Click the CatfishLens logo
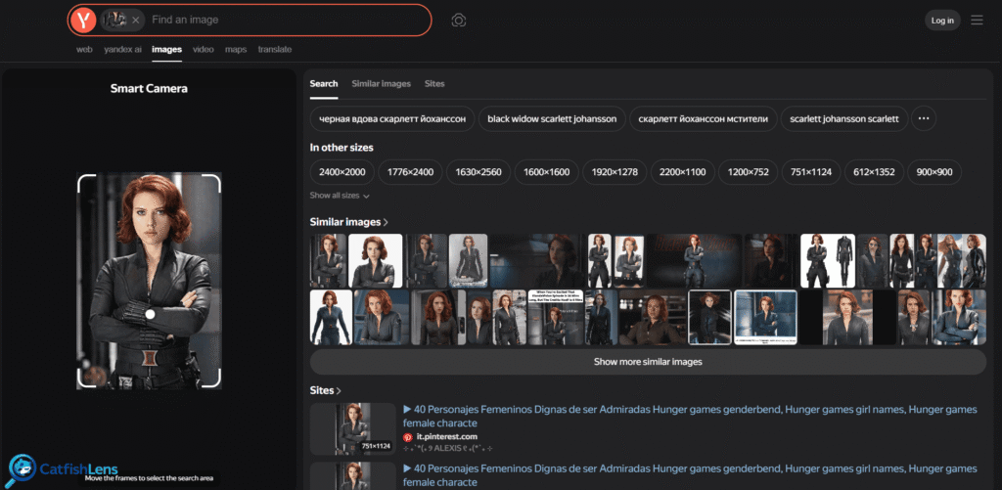This screenshot has height=490, width=1002. point(64,468)
